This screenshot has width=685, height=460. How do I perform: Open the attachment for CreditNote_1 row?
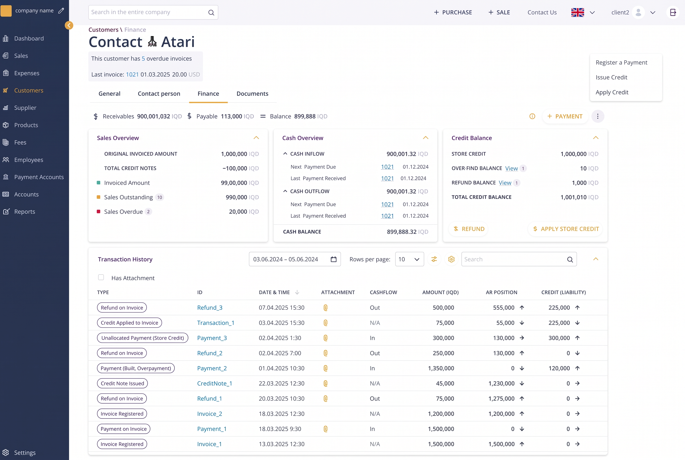point(325,384)
